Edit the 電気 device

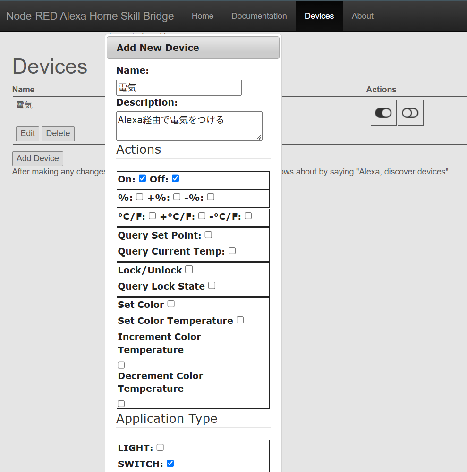point(27,133)
